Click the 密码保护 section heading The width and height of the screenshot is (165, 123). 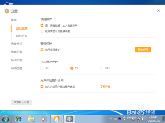point(46,44)
